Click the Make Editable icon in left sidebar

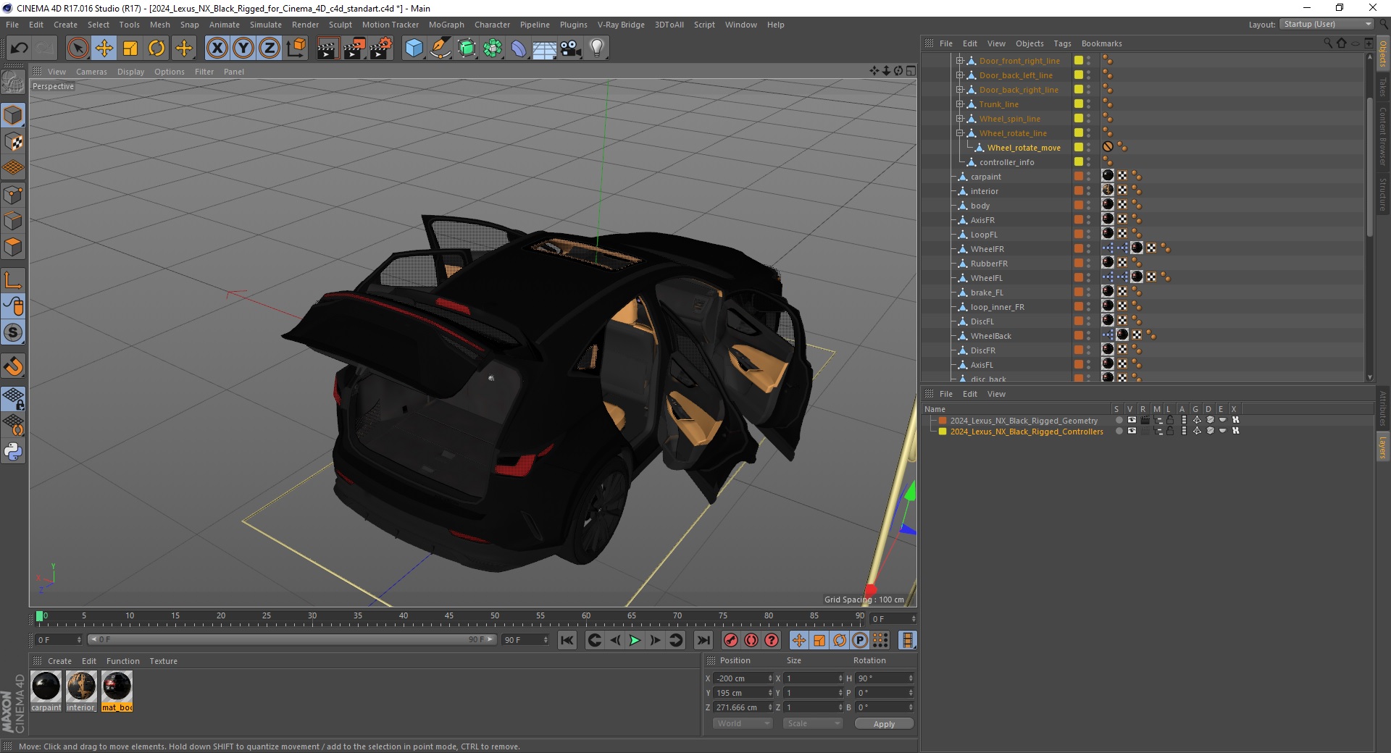pos(13,83)
